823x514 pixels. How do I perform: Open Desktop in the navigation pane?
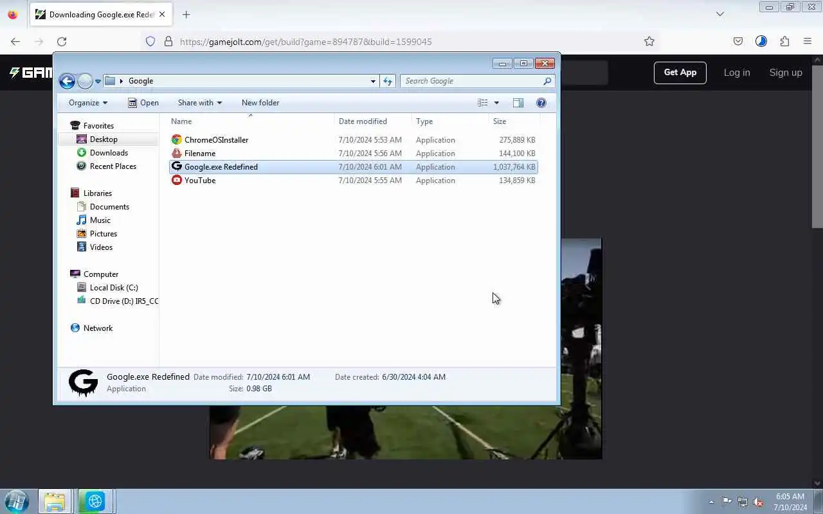[x=104, y=139]
